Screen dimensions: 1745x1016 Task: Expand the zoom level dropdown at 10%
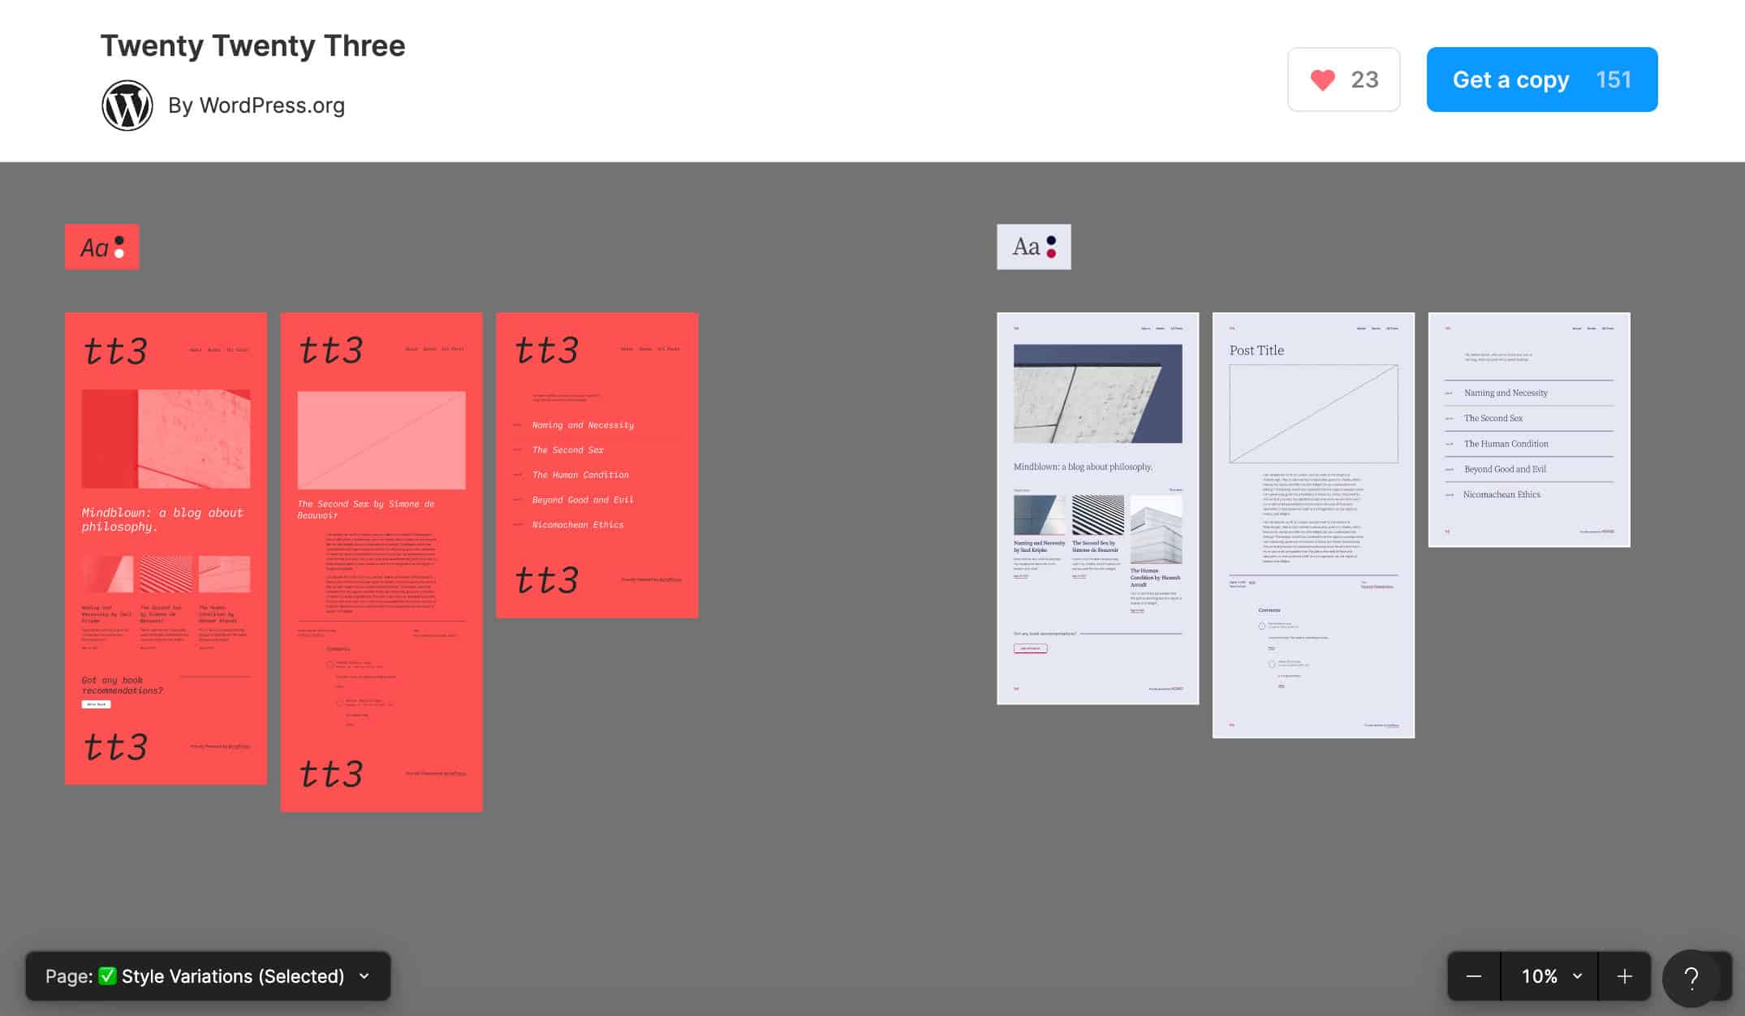click(1549, 975)
